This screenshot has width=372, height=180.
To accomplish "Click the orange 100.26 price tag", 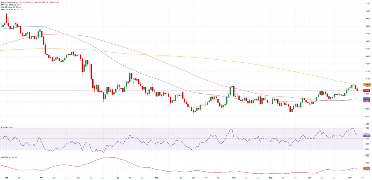I will (367, 85).
